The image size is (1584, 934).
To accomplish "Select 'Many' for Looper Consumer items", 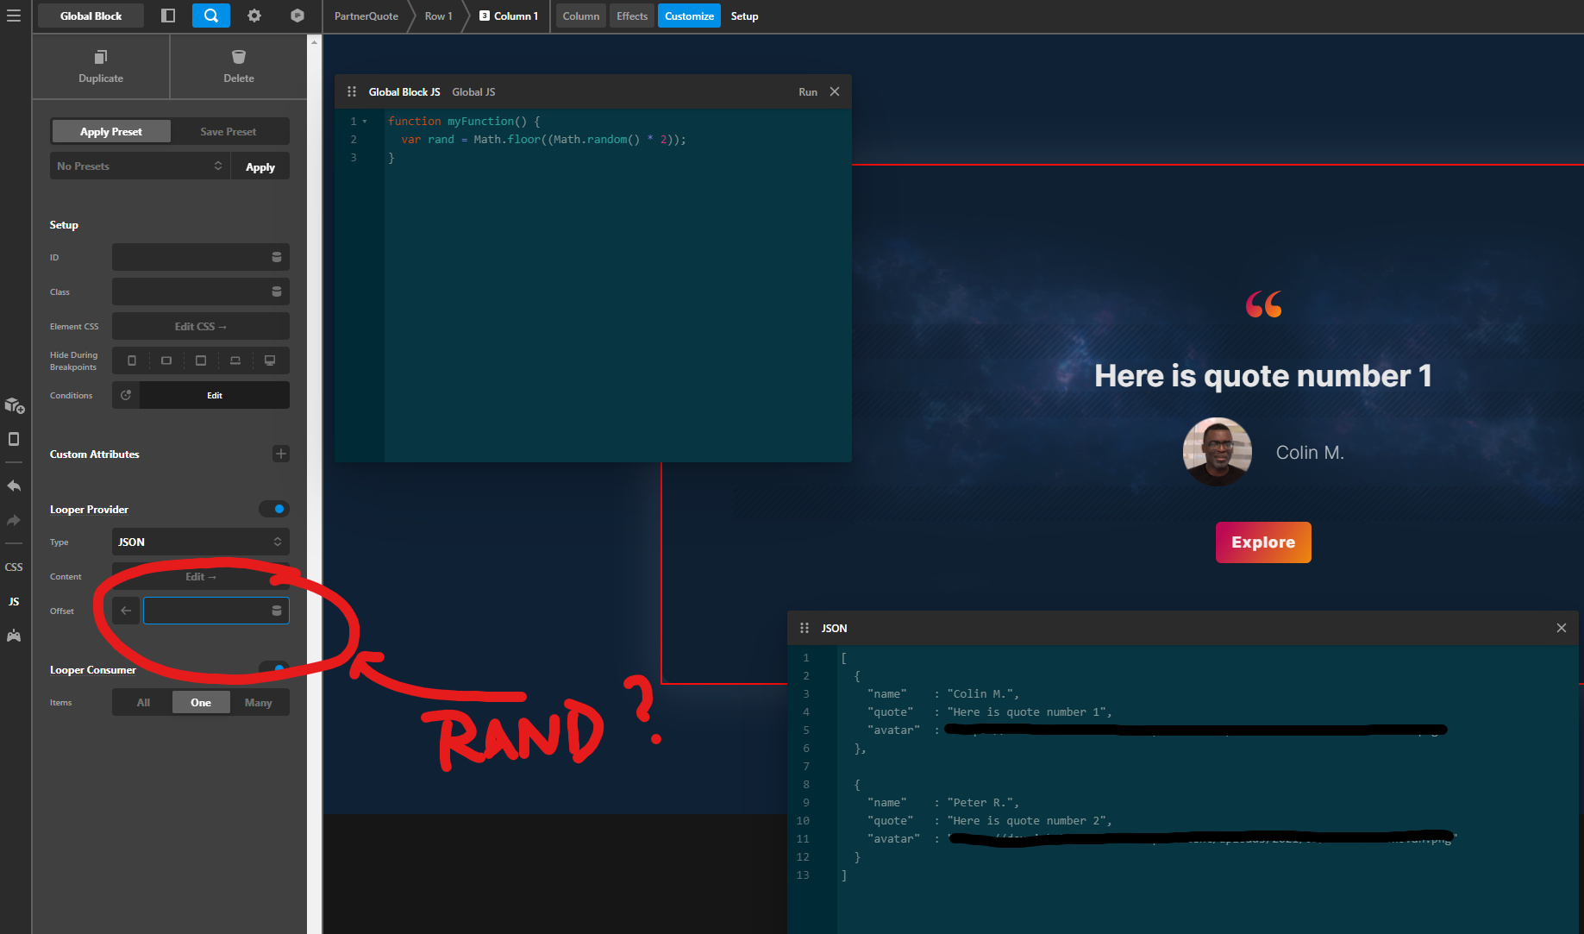I will click(x=258, y=702).
